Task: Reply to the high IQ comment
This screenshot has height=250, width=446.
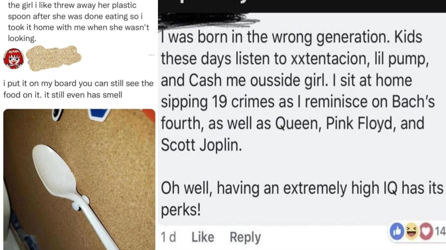Action: point(245,237)
